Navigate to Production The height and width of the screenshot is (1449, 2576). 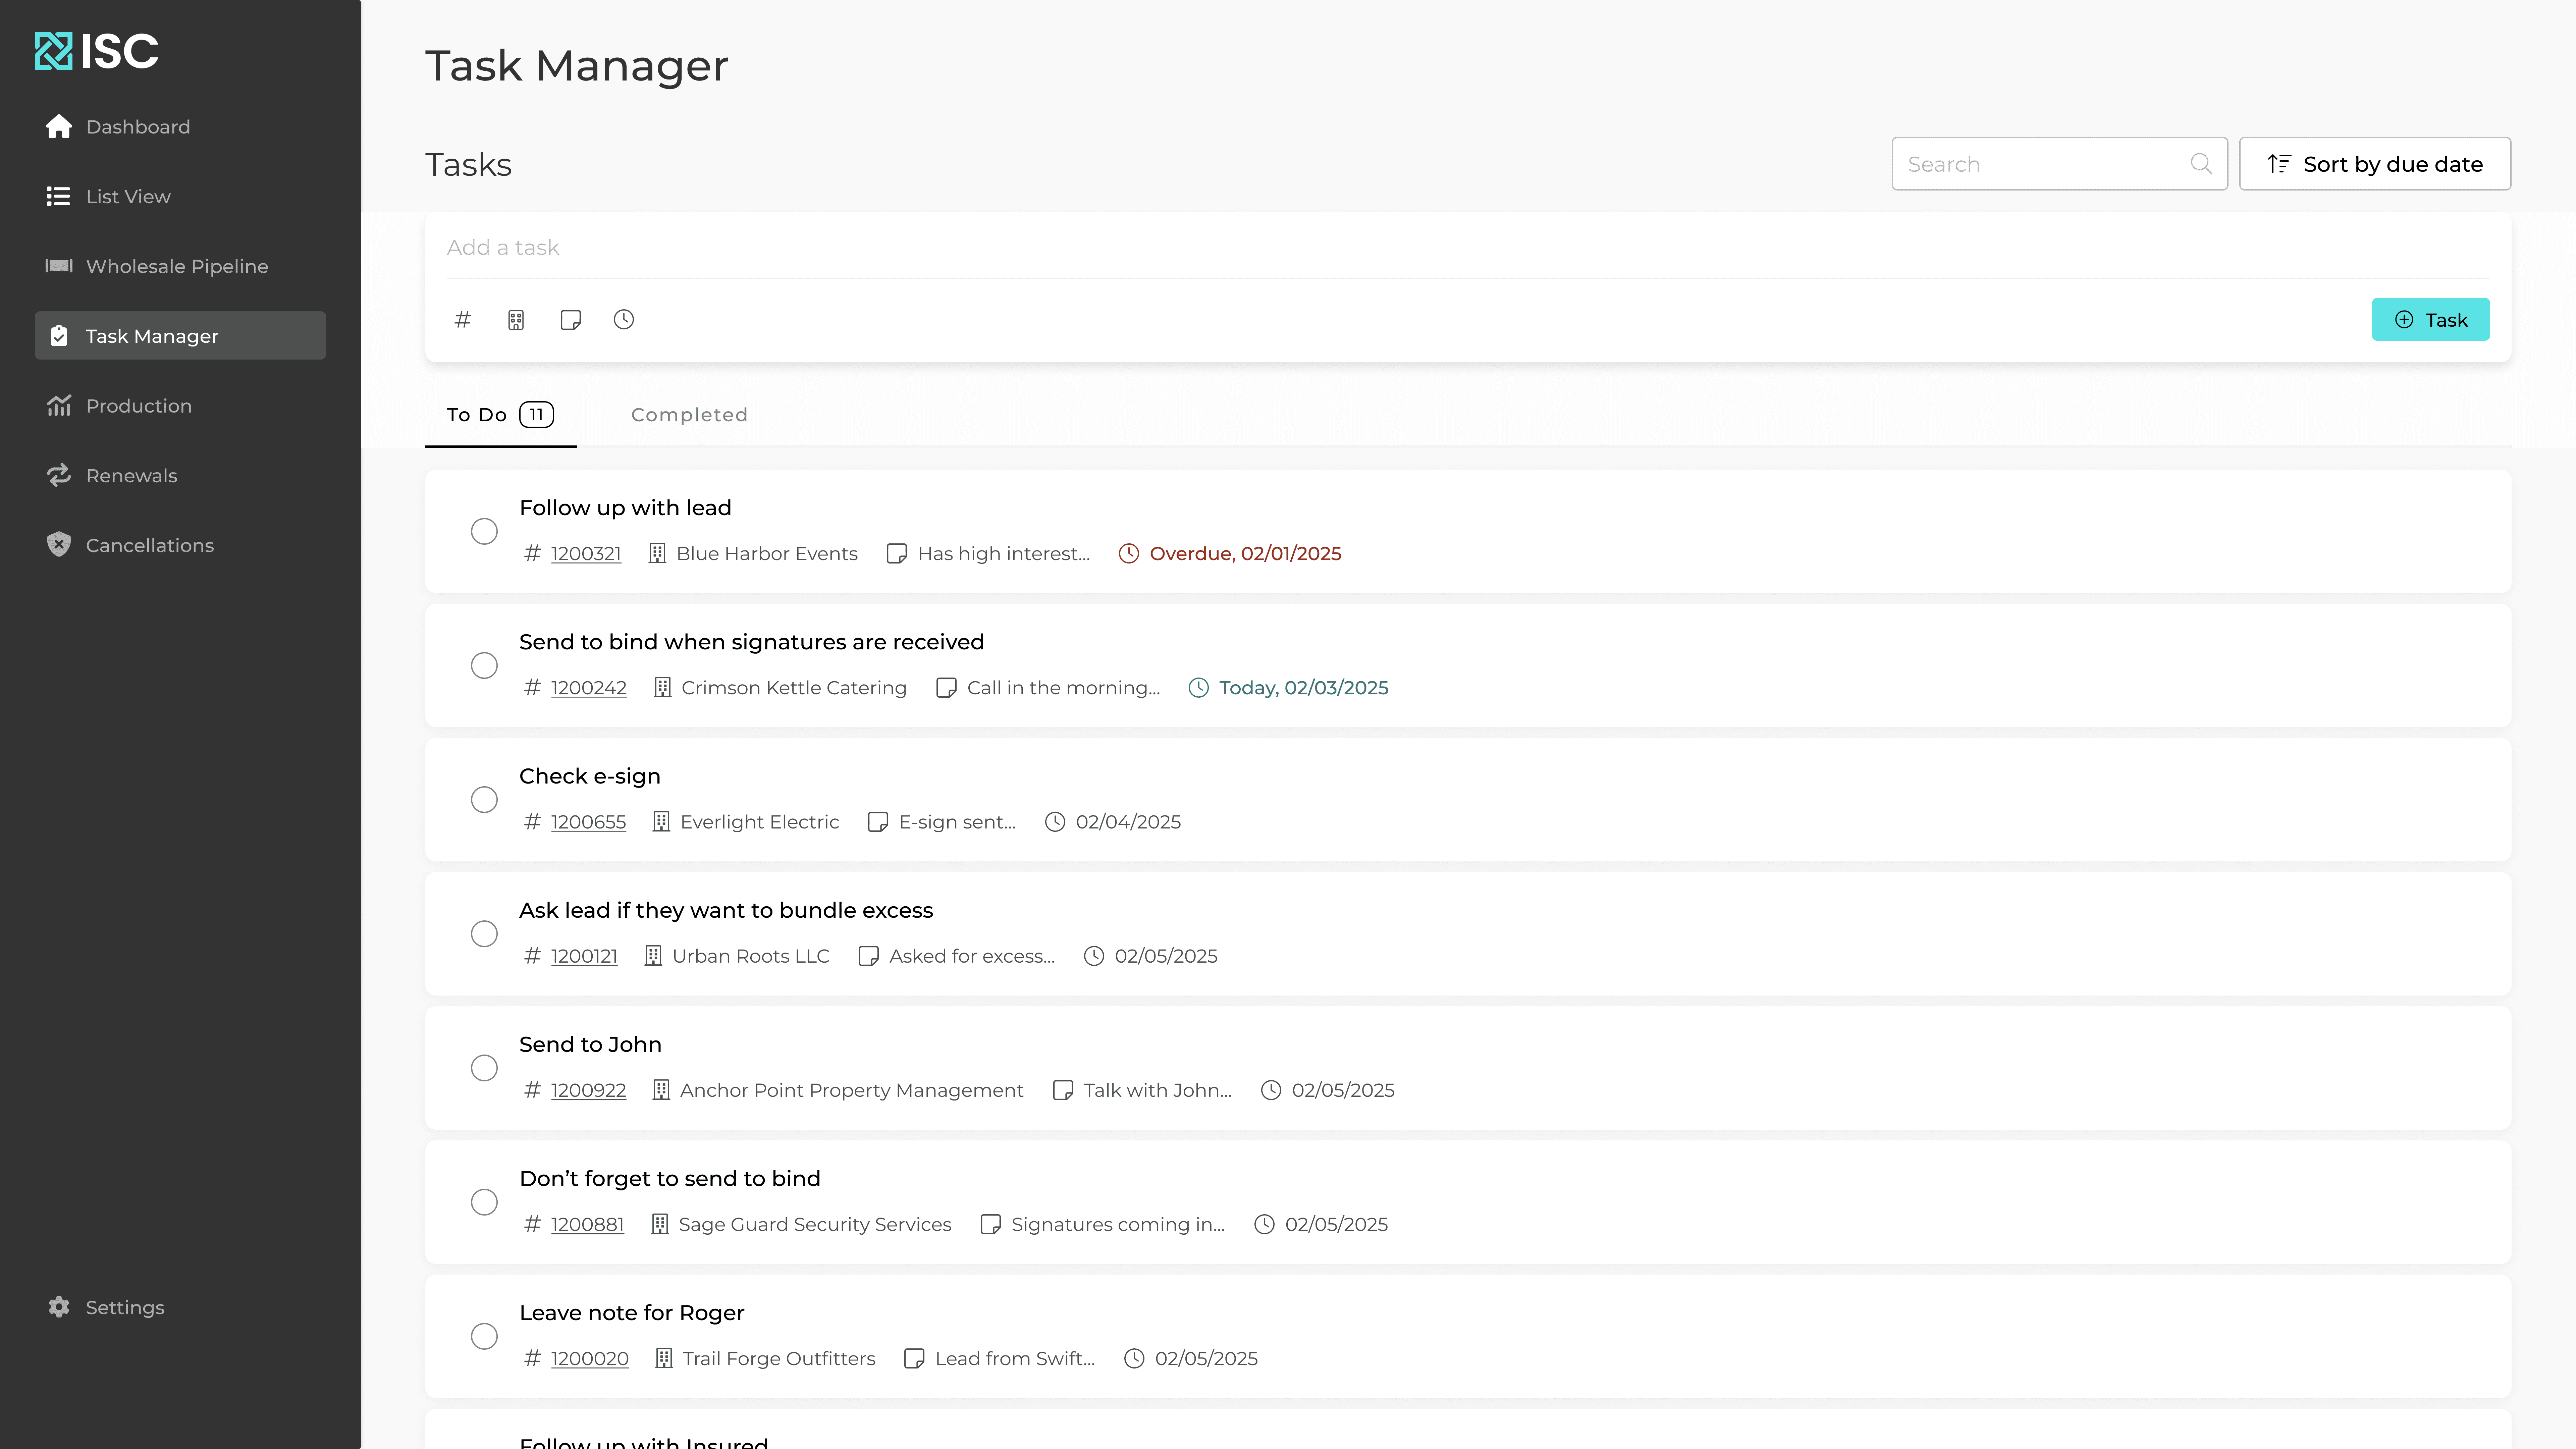pyautogui.click(x=180, y=406)
